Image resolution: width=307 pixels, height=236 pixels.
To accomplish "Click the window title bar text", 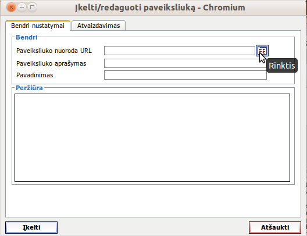I will (x=160, y=8).
